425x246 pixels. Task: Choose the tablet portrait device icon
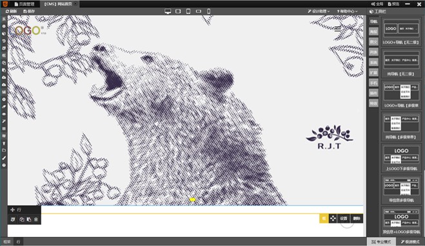[x=188, y=12]
